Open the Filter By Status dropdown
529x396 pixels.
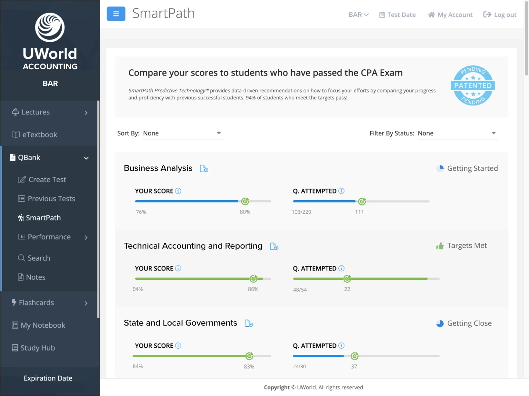(x=457, y=133)
